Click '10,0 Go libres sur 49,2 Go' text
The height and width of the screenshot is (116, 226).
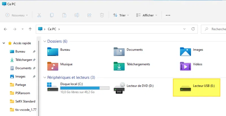[x=77, y=92]
